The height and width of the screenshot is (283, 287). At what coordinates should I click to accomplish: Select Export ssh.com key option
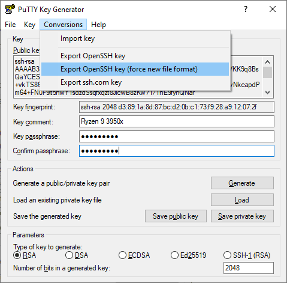coord(135,82)
